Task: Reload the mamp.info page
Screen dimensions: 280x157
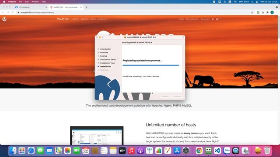Action: [x=13, y=12]
